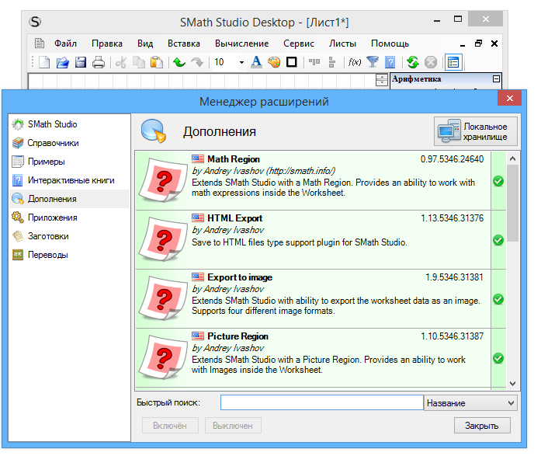Screen dimensions: 541x463
Task: Select the Export to image plugin entry
Action: point(321,299)
